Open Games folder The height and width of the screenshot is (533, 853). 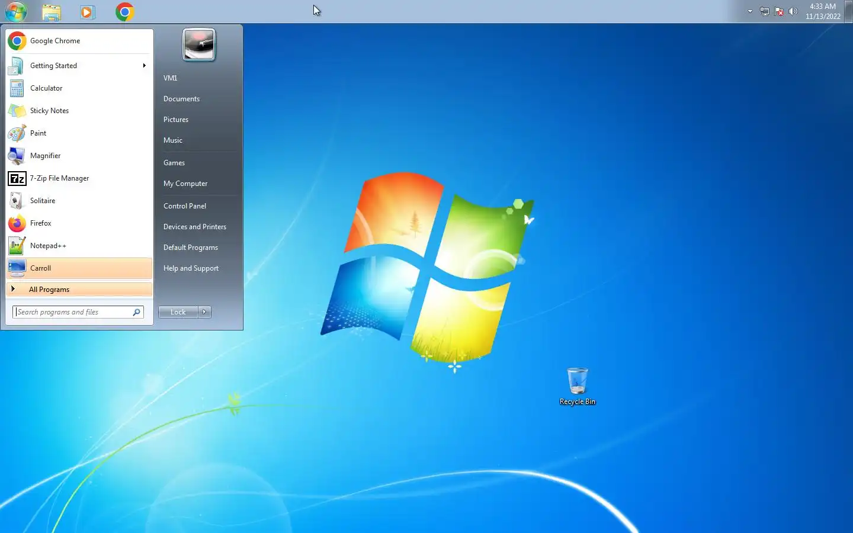[174, 163]
